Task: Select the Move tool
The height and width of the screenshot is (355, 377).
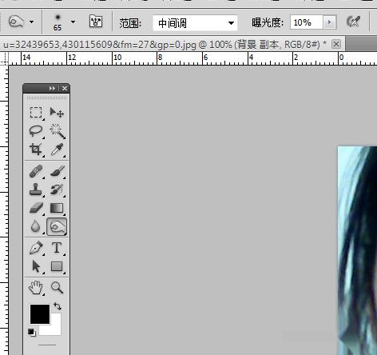Action: [x=57, y=113]
